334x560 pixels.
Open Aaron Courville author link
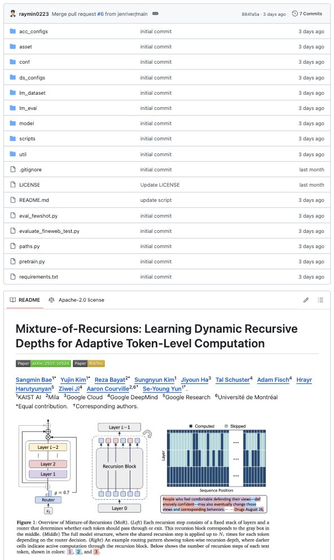click(108, 389)
